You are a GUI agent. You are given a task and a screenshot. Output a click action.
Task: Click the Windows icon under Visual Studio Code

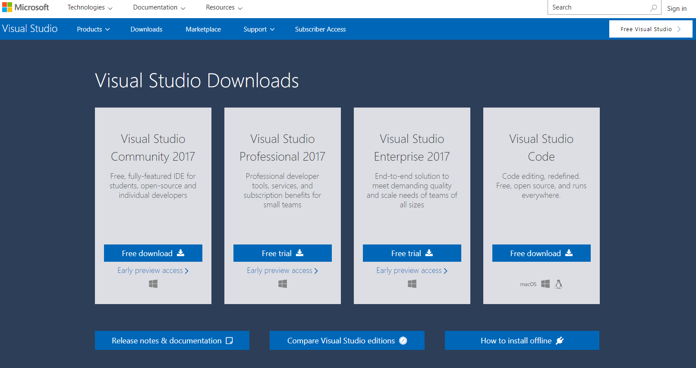click(545, 284)
